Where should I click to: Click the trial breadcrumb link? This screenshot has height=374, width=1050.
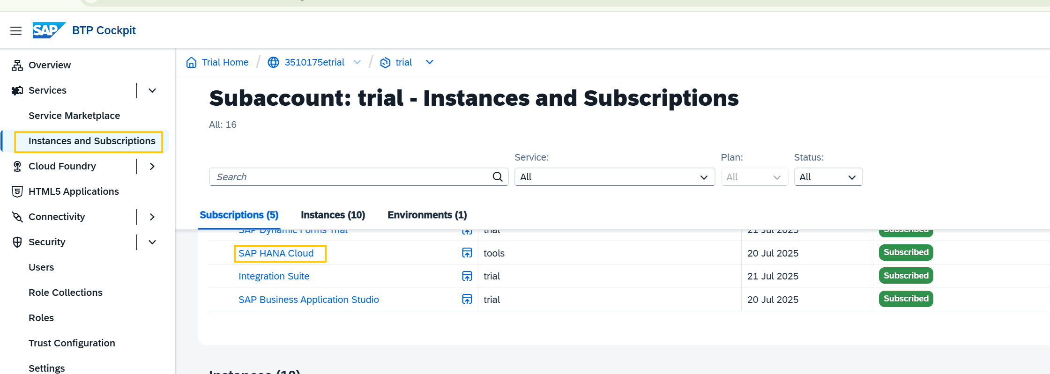click(404, 62)
